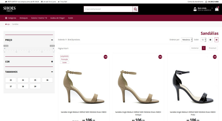Image resolution: width=222 pixels, height=121 pixels.
Task: Open Acabou de Chegar! menu item
Action: point(57,18)
